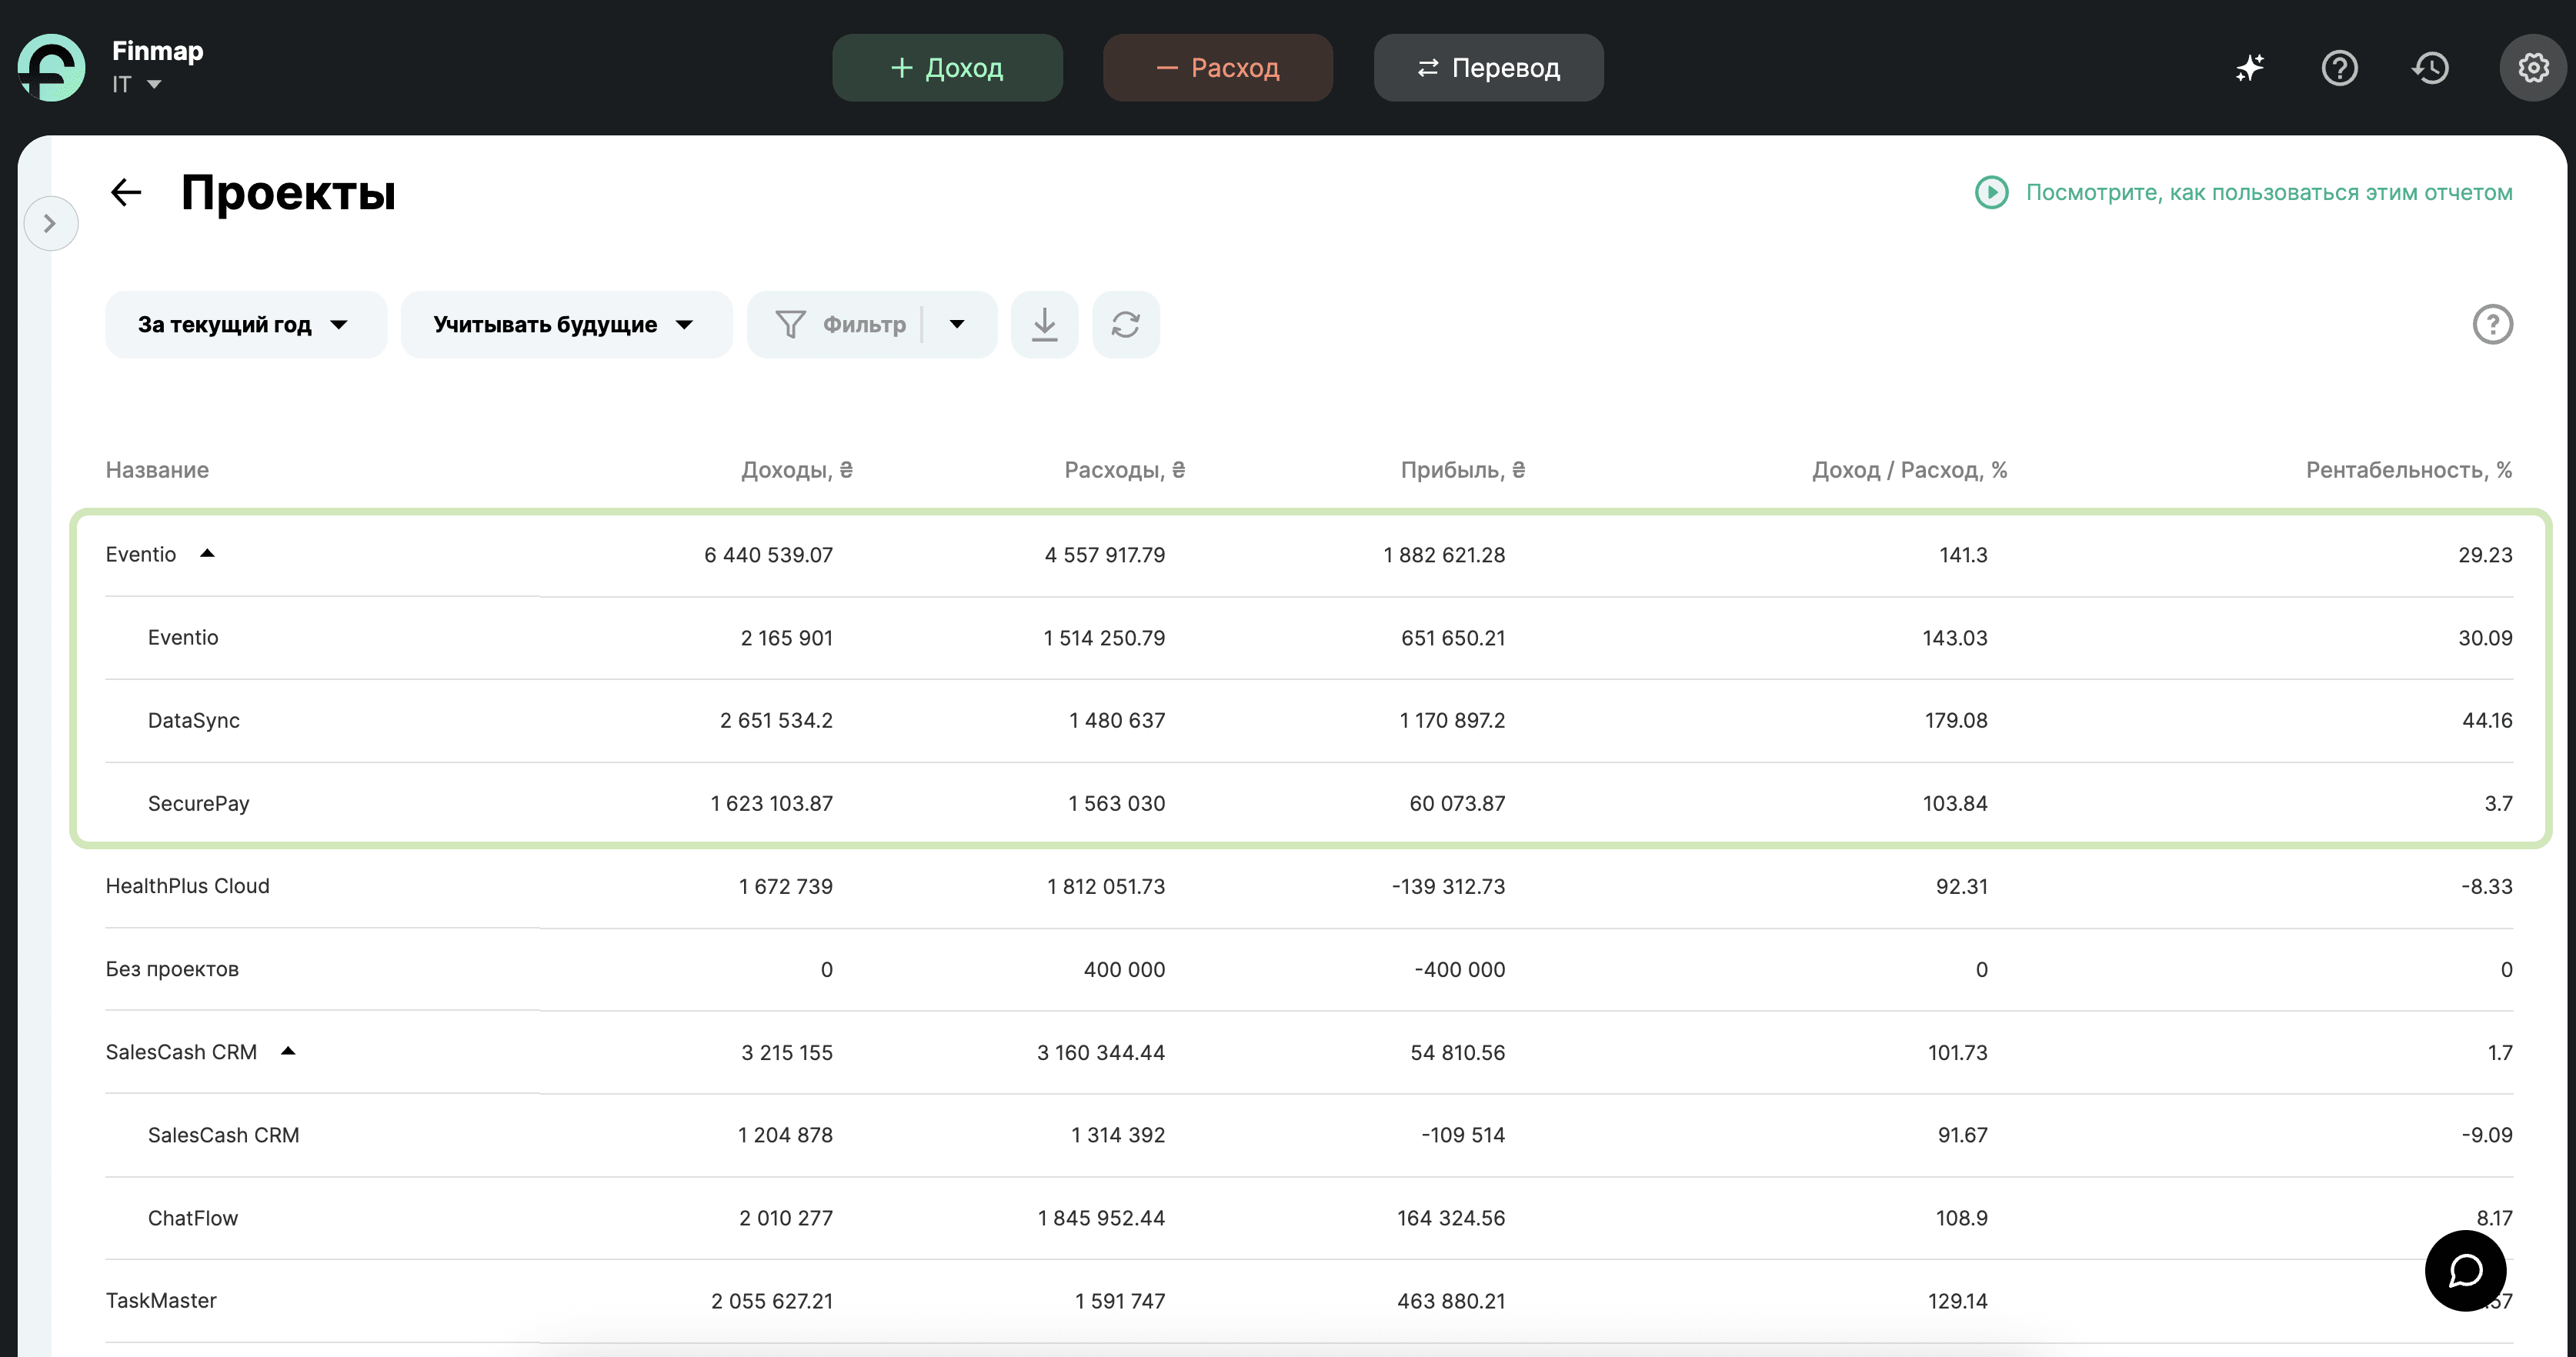Open help question mark in top bar
The width and height of the screenshot is (2576, 1357).
pos(2339,67)
